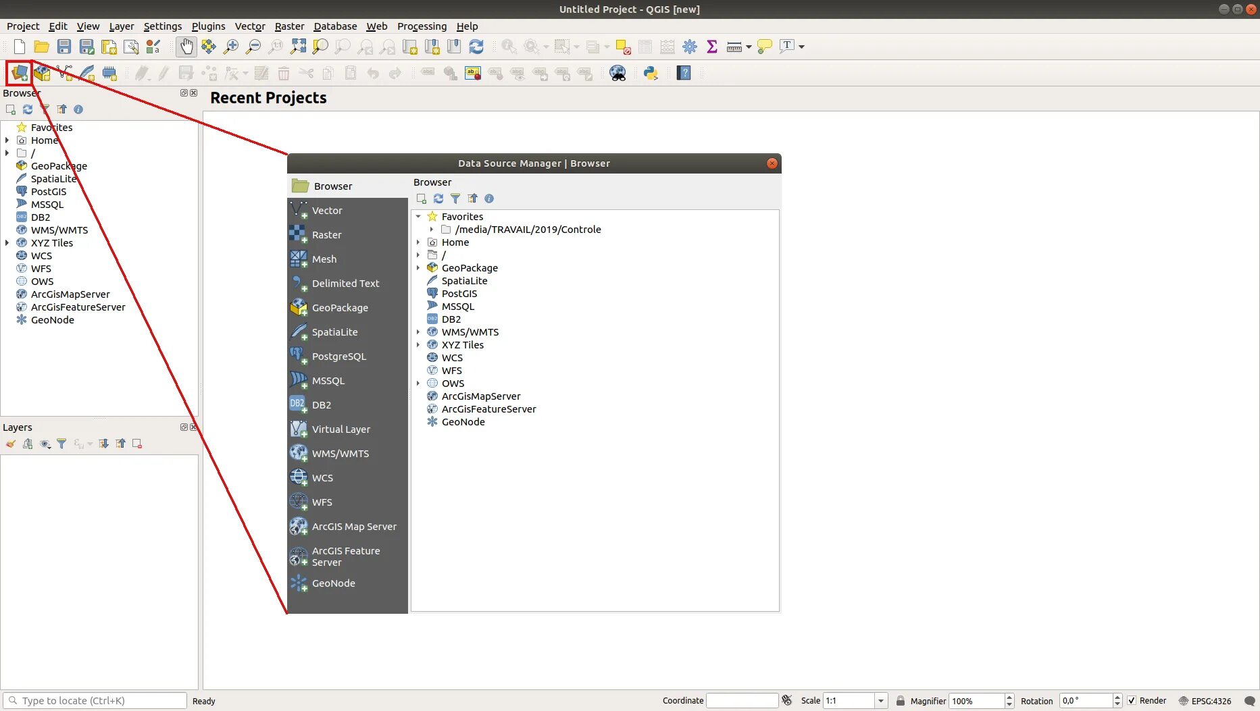Click the Statistical Summary sigma icon
This screenshot has height=711, width=1260.
(x=712, y=47)
